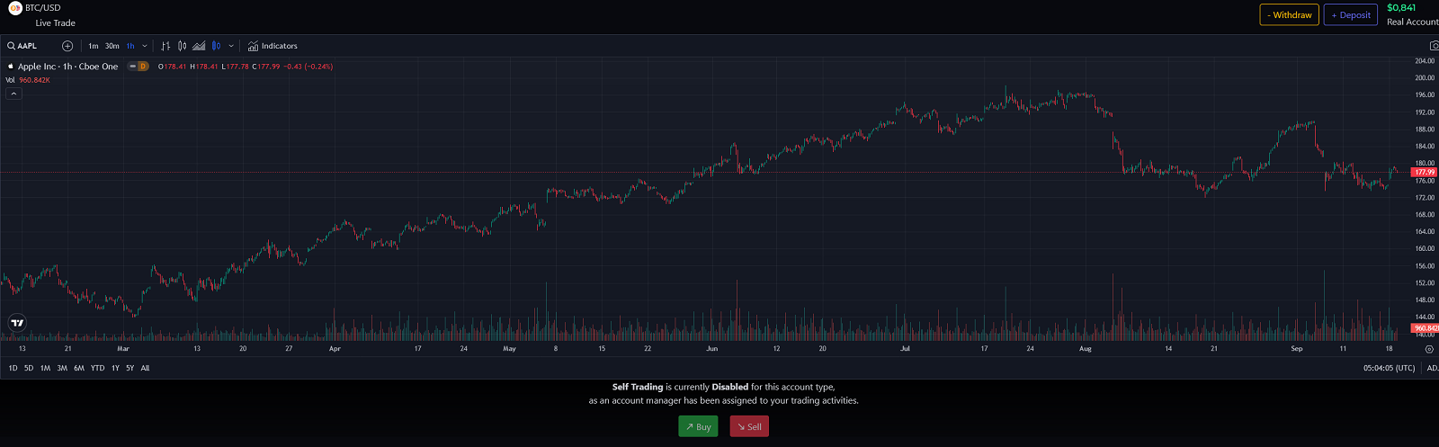Set range to 1D
The image size is (1439, 447).
click(13, 368)
